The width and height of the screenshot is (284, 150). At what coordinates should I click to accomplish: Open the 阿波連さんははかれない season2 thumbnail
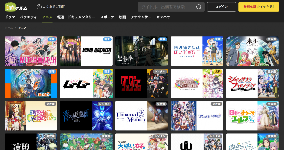(x=197, y=51)
